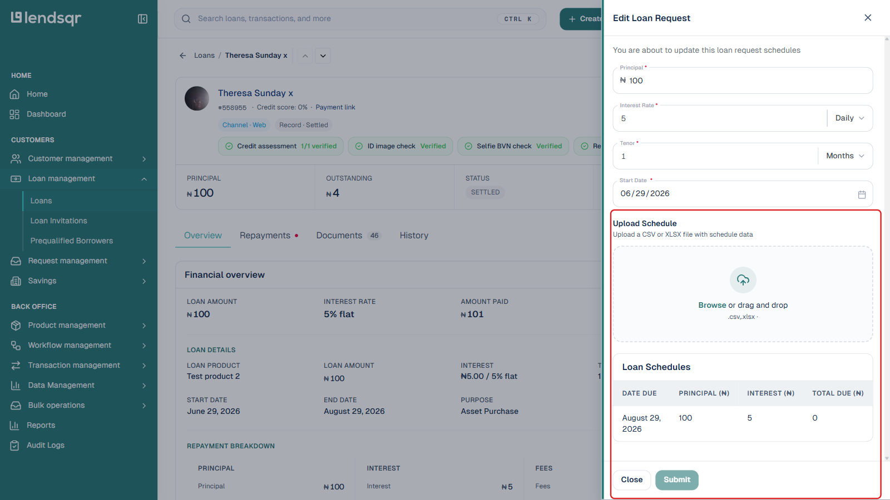The width and height of the screenshot is (890, 500).
Task: Open the History tab
Action: (x=414, y=236)
